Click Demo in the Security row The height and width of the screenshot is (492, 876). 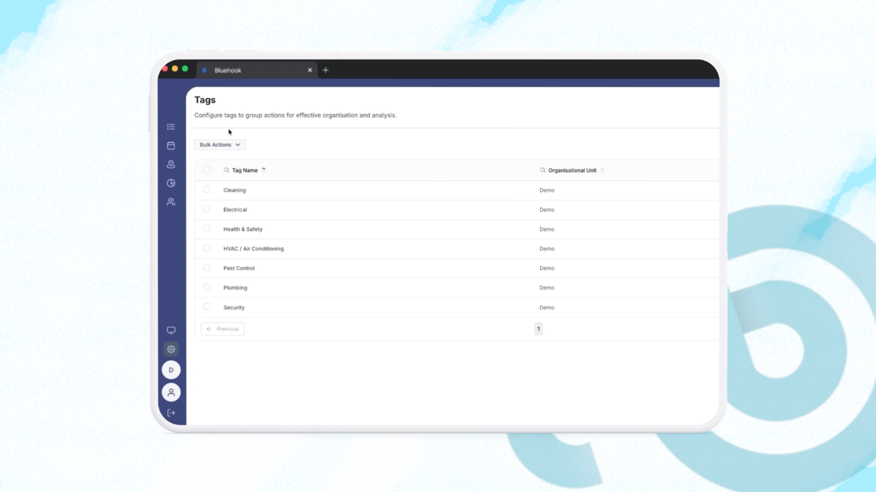[x=547, y=307]
